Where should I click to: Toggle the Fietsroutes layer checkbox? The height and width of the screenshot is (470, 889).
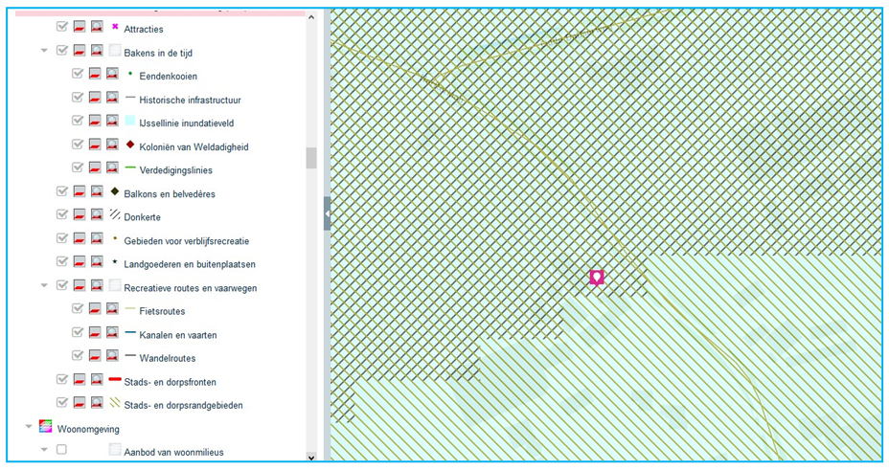(77, 308)
